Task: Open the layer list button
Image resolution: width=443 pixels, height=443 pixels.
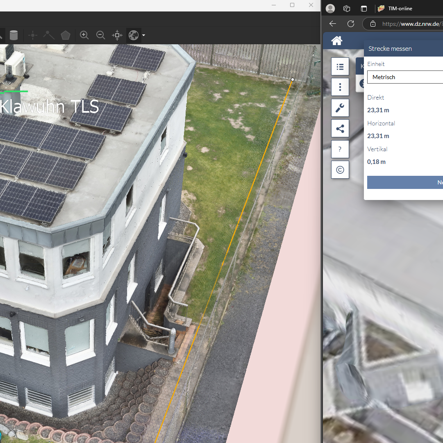Action: 340,66
